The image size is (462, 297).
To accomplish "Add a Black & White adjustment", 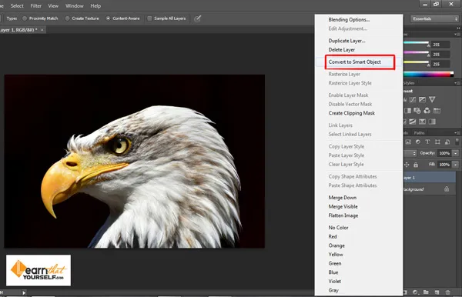I will (408, 111).
